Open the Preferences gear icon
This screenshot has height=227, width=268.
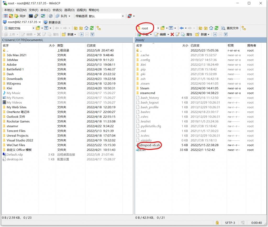51,16
